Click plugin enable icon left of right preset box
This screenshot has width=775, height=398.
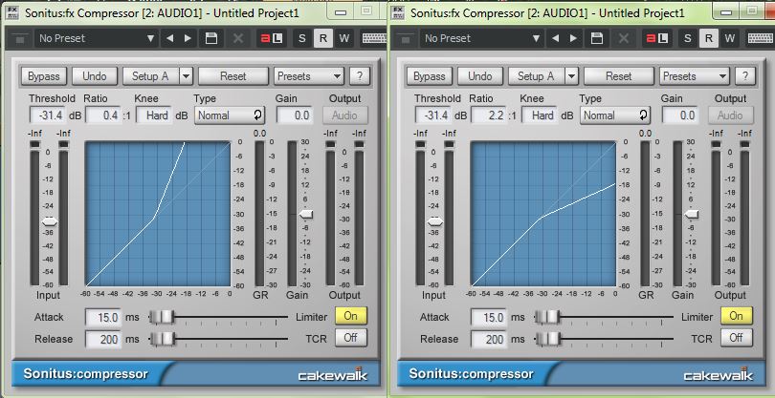[x=406, y=38]
